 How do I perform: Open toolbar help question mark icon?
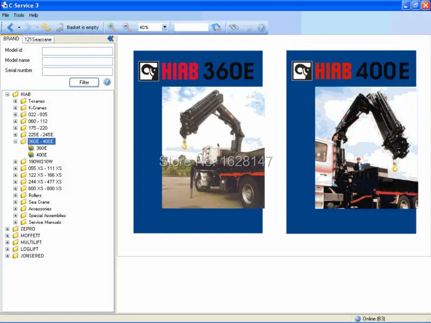pos(261,27)
